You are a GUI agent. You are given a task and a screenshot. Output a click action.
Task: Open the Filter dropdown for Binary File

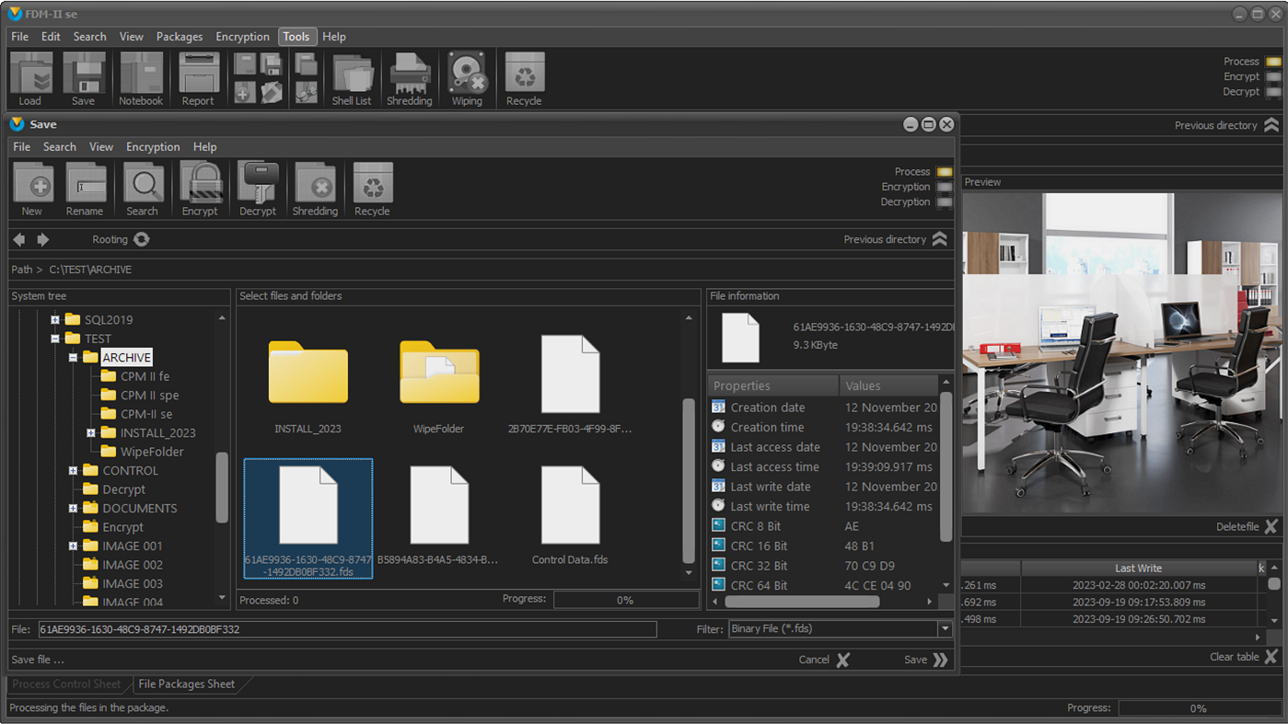tap(945, 629)
